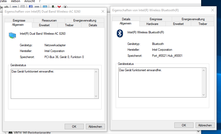Select Allgemein tab in Bluetooth dialog
This screenshot has height=134, width=221.
coord(125,23)
